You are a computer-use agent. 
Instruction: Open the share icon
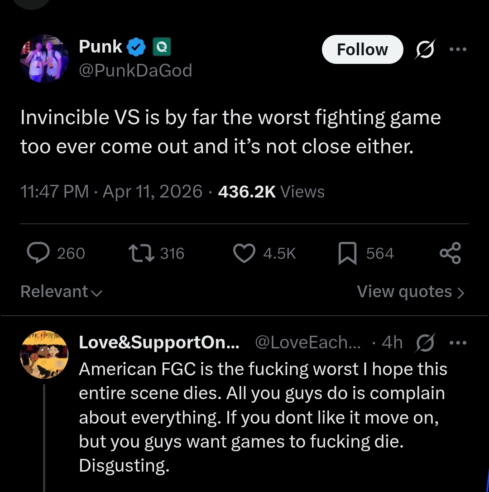pyautogui.click(x=450, y=253)
